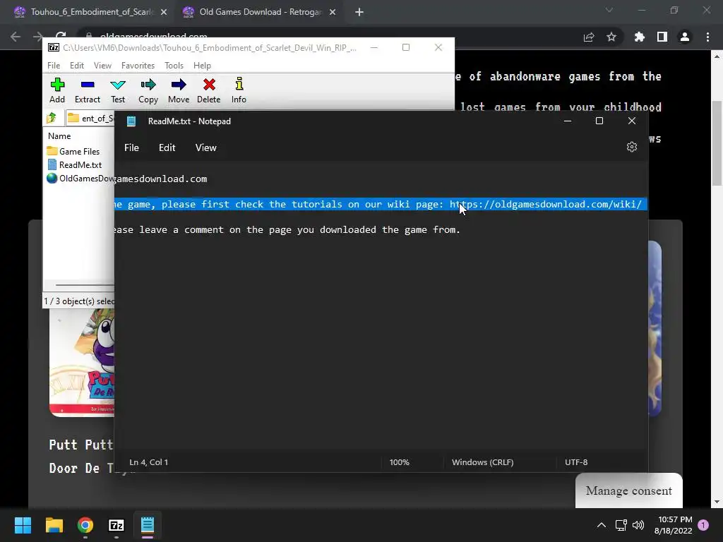The width and height of the screenshot is (723, 542).
Task: Bookmark this page with star icon
Action: point(611,37)
